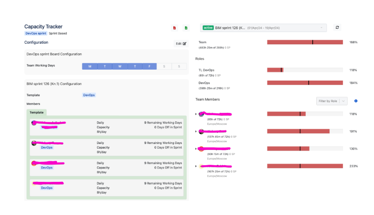
Task: Toggle Monday in Team Working Days
Action: [x=90, y=67]
